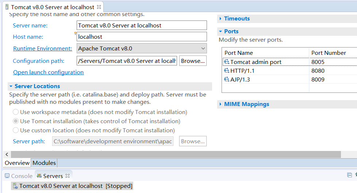Screen dimensions: 357x193
Task: Click the Servers view icon
Action: pyautogui.click(x=39, y=176)
